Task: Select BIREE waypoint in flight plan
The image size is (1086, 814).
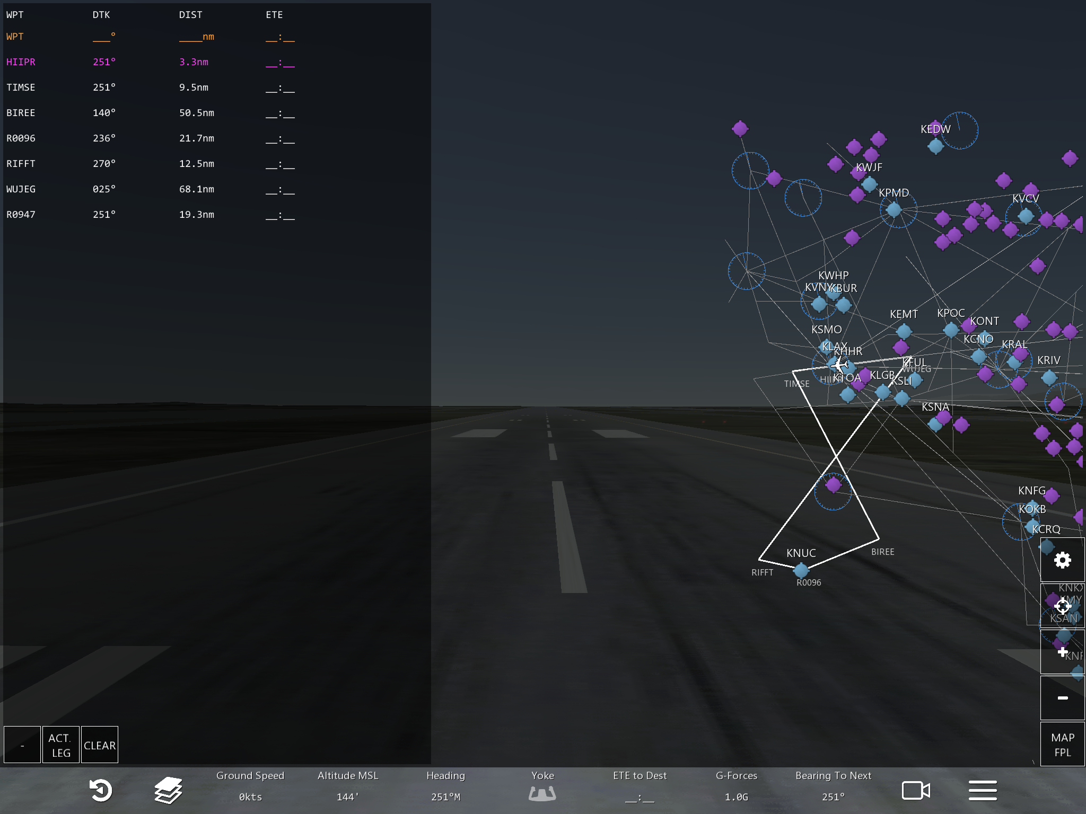Action: coord(21,113)
